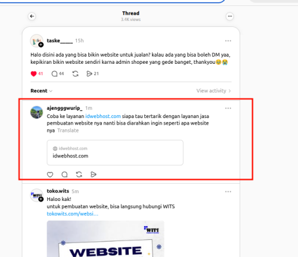The width and height of the screenshot is (298, 257).
Task: Click the 1m timestamp on ajengggwurip_ reply
Action: click(89, 108)
